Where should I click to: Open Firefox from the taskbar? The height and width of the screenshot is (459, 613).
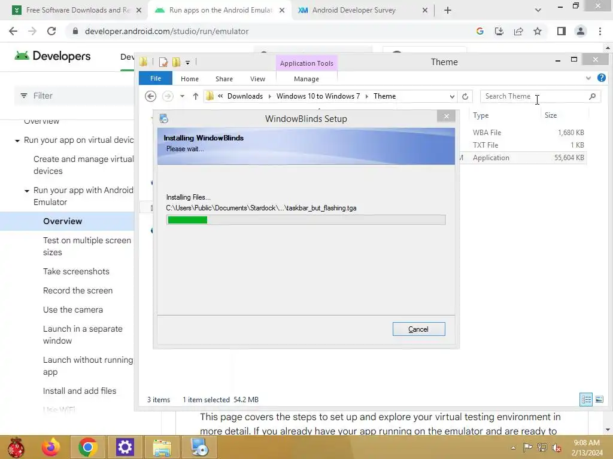click(51, 447)
